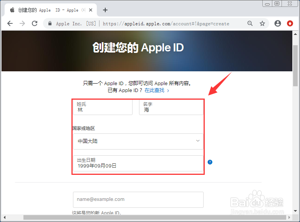Click the Apple Inc. [US] certificate label
The height and width of the screenshot is (222, 300).
(x=76, y=24)
